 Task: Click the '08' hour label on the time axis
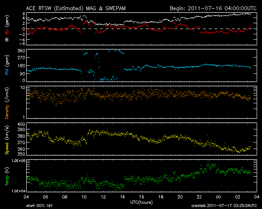65,197
